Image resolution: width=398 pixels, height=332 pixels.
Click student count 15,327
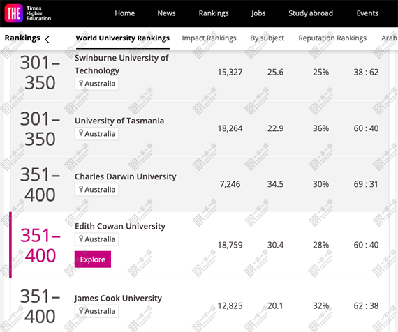tap(230, 73)
